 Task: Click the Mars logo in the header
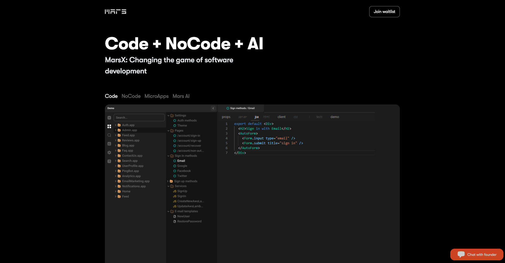[116, 12]
